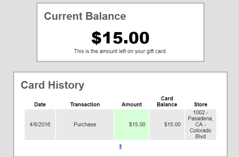
Task: Click the store number 1002 text
Action: point(199,113)
